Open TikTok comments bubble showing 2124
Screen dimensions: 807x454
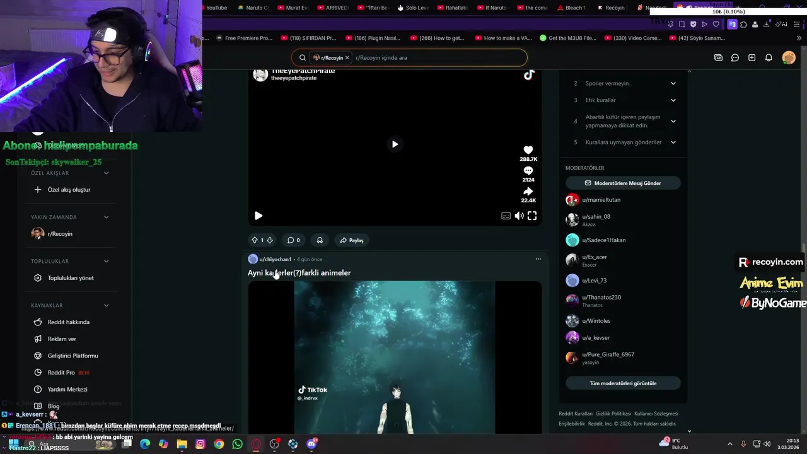(528, 171)
